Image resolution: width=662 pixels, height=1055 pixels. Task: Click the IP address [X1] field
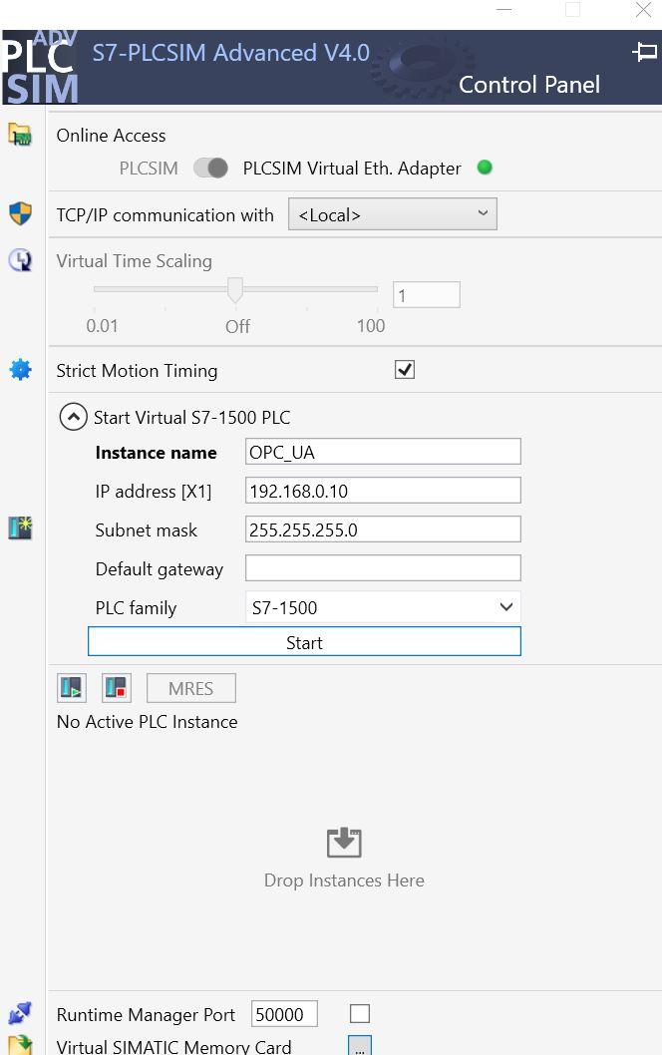[383, 491]
